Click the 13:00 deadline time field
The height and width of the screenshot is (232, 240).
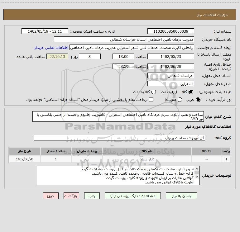(x=123, y=56)
